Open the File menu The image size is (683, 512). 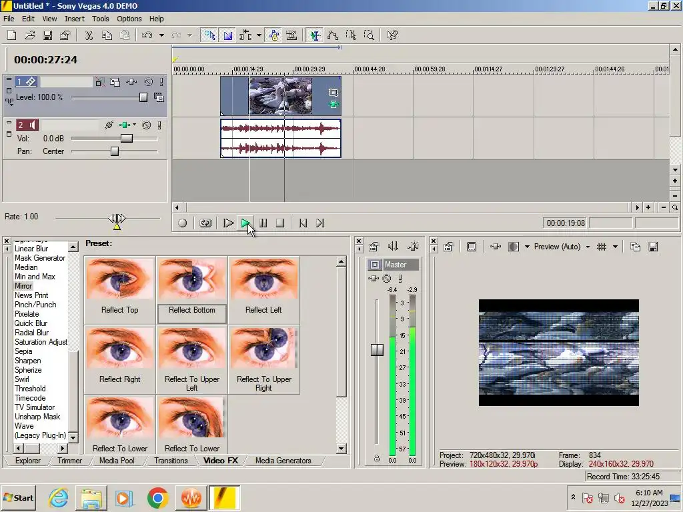[x=9, y=19]
